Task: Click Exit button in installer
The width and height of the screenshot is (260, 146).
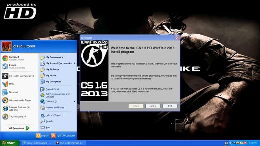Action: pyautogui.click(x=170, y=106)
